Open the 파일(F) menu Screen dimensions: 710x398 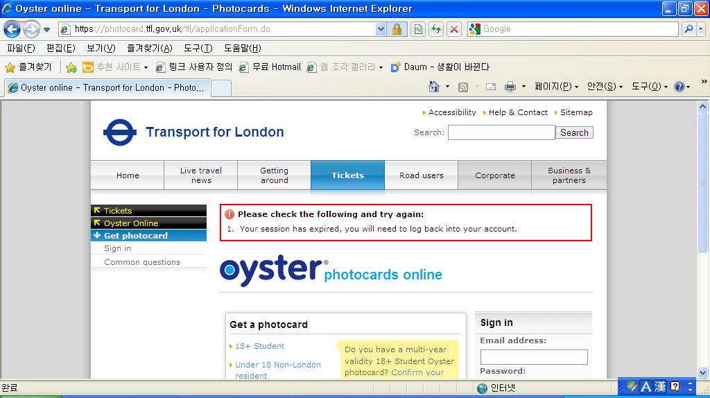(x=21, y=48)
